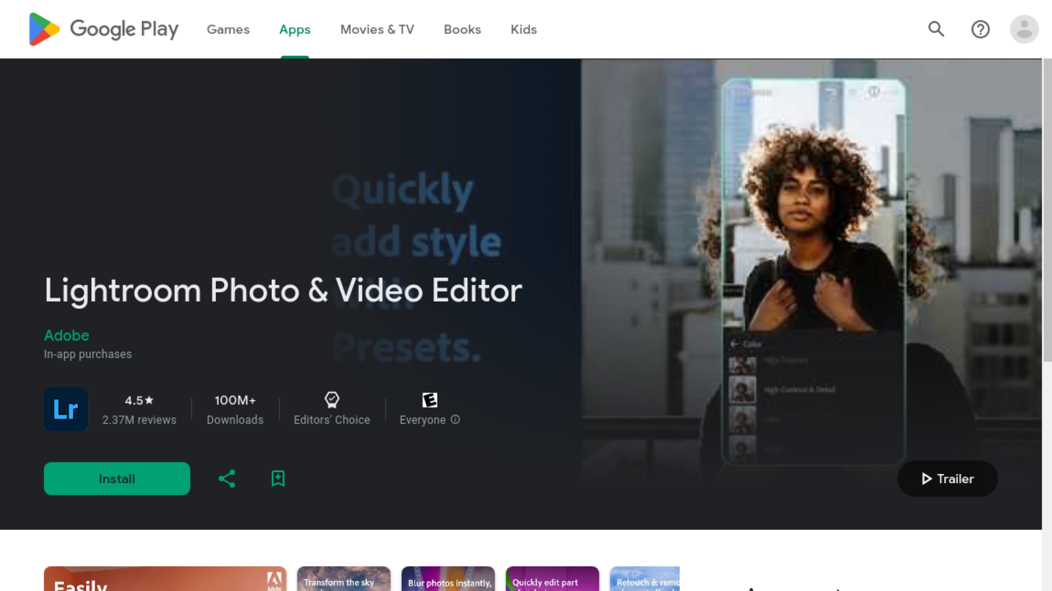The width and height of the screenshot is (1052, 591).
Task: Click the Editors' Choice badge
Action: [x=331, y=409]
